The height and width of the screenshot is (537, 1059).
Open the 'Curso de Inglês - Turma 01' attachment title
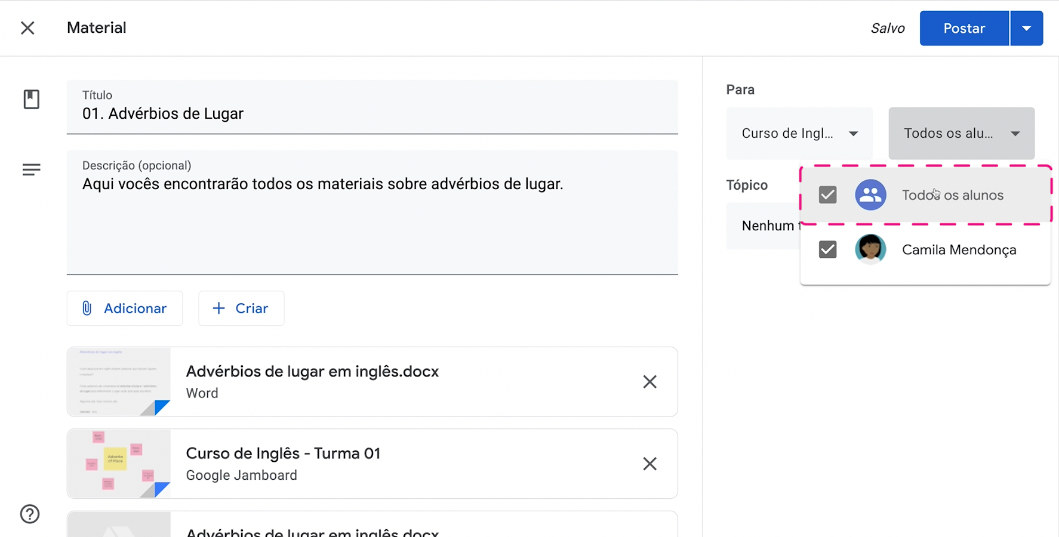click(x=283, y=453)
